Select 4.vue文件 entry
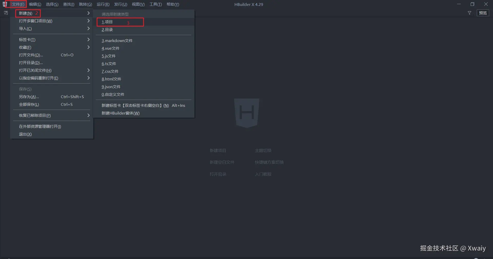Screen dimensions: 493x259 (144, 48)
